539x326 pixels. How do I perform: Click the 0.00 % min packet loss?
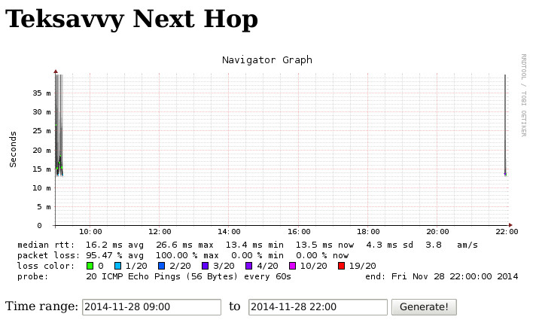tap(257, 255)
